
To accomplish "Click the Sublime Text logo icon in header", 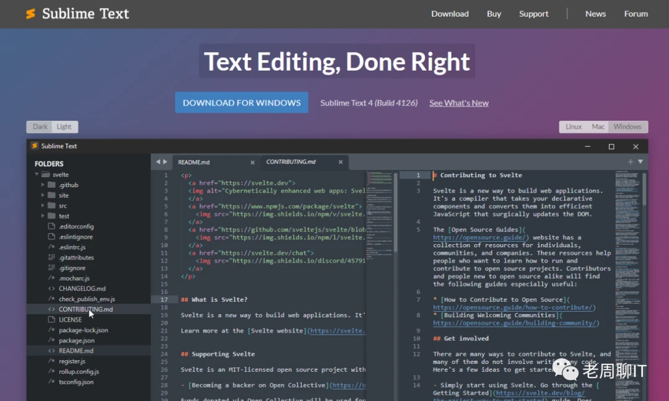I will [30, 14].
